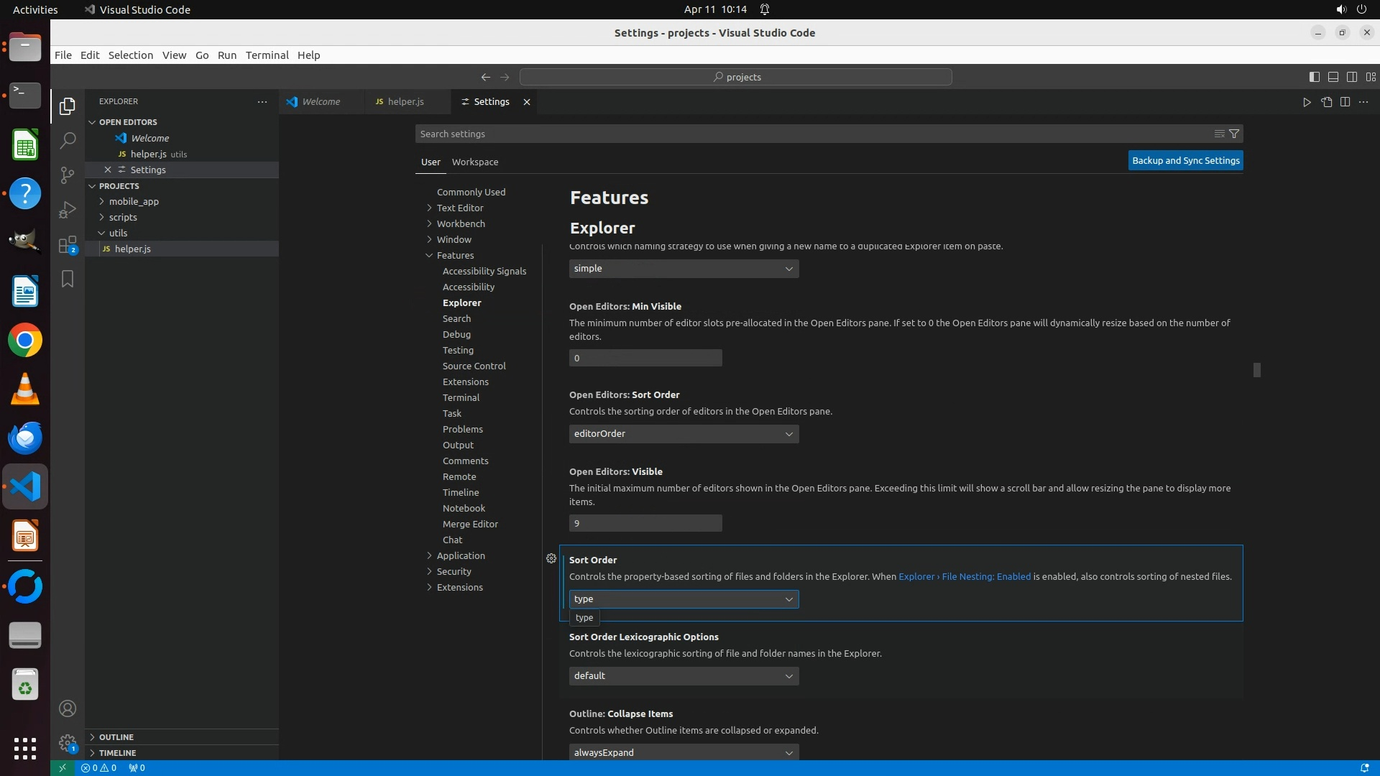Switch to the Workspace settings tab
Viewport: 1380px width, 776px height.
point(474,162)
